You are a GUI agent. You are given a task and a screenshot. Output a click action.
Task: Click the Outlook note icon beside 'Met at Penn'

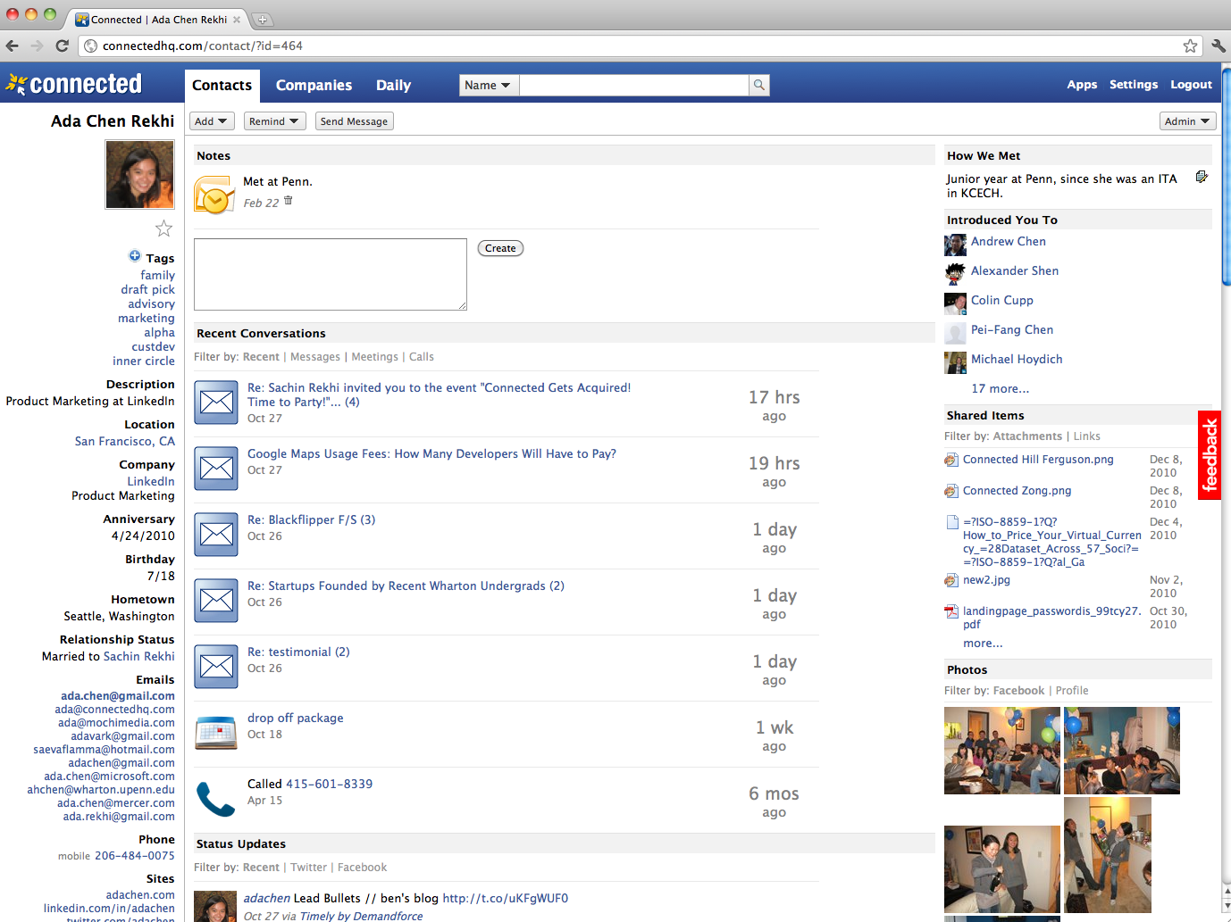[x=214, y=195]
